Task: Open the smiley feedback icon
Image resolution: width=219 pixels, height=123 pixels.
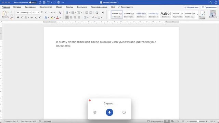Action: click(x=216, y=2)
